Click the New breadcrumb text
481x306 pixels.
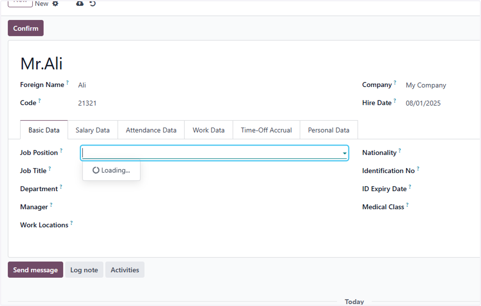pyautogui.click(x=42, y=4)
